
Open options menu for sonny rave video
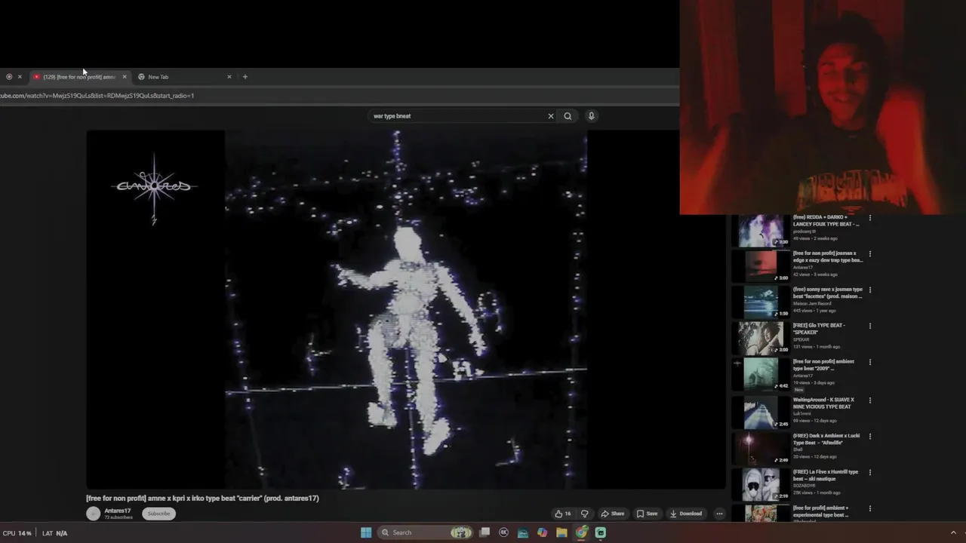coord(870,290)
